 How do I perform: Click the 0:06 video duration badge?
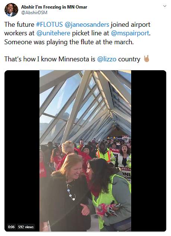tap(11, 227)
